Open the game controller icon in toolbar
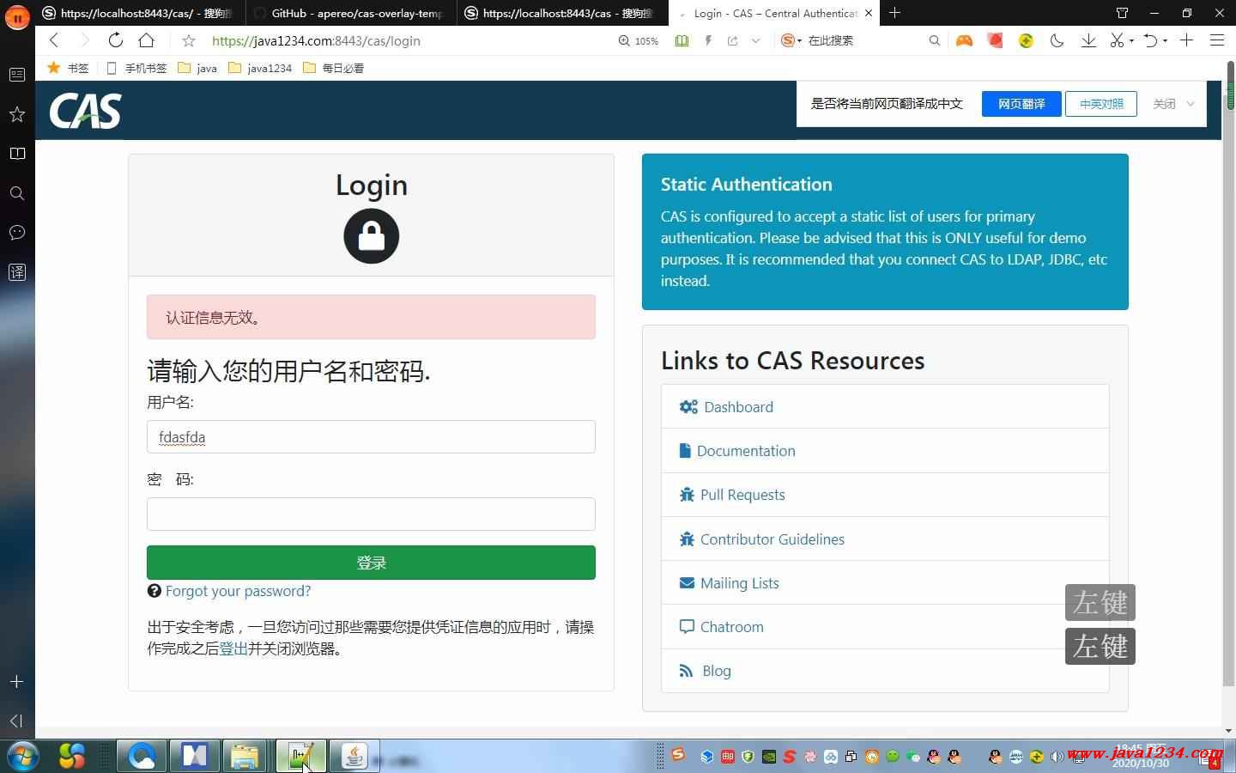The image size is (1236, 773). click(964, 40)
